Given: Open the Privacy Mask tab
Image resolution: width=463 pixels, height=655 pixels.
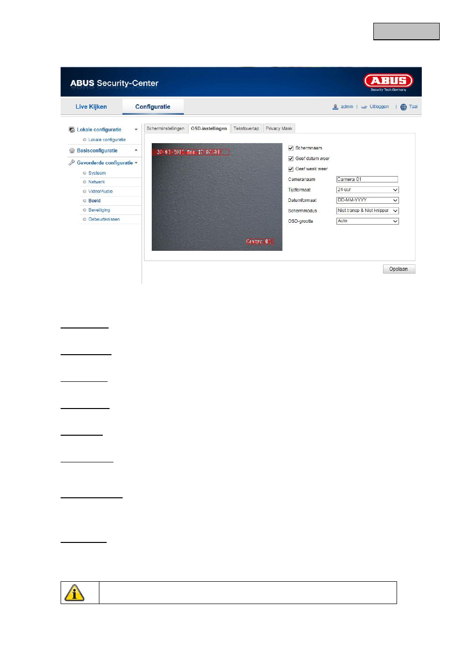Looking at the screenshot, I should (279, 129).
